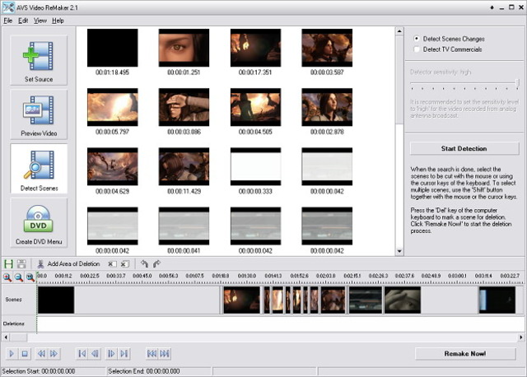The width and height of the screenshot is (527, 377).
Task: Click Add Area of Deletion scissors button
Action: (68, 263)
